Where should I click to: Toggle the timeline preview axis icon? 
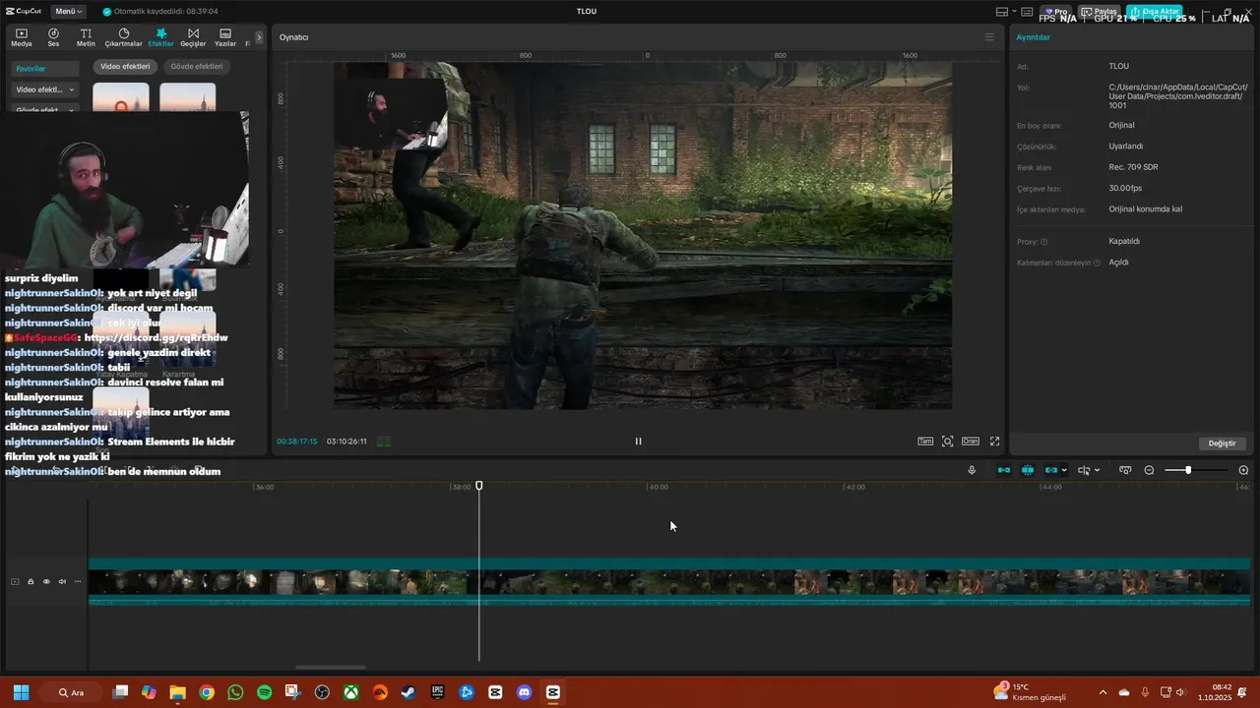coord(1125,470)
